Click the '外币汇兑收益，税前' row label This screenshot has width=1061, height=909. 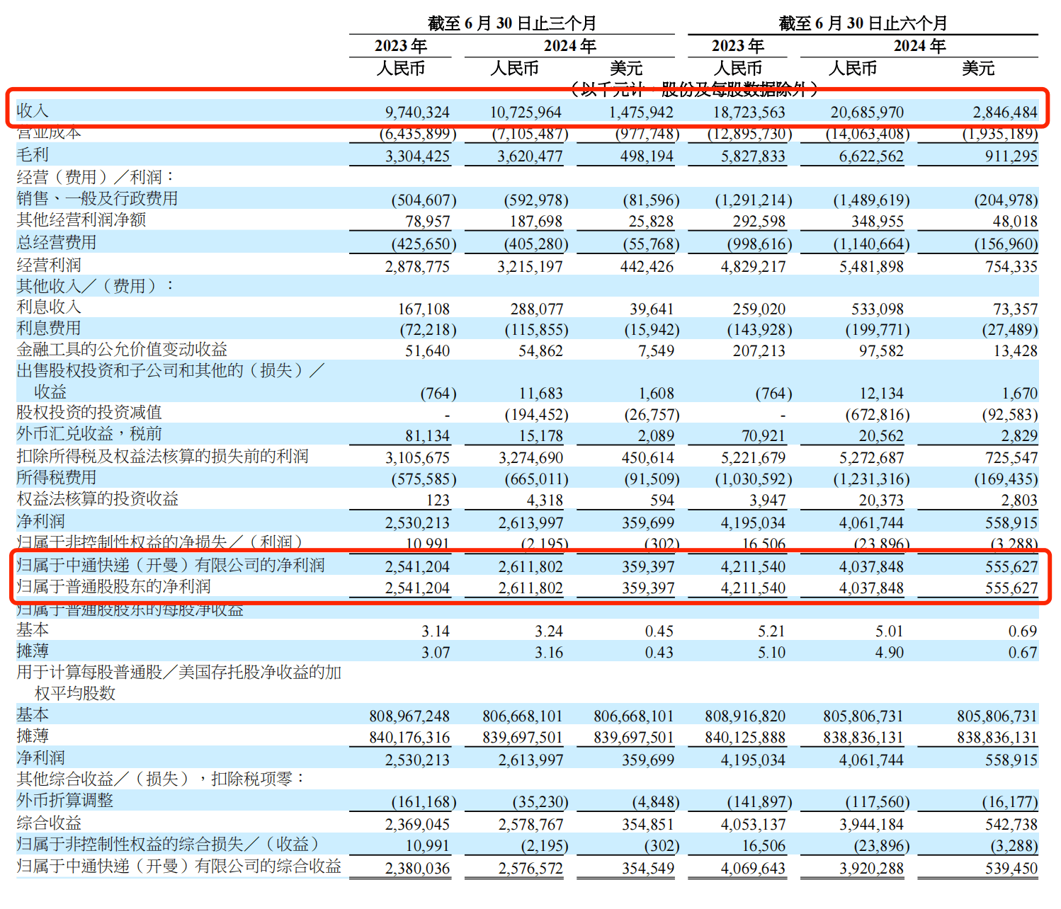89,434
